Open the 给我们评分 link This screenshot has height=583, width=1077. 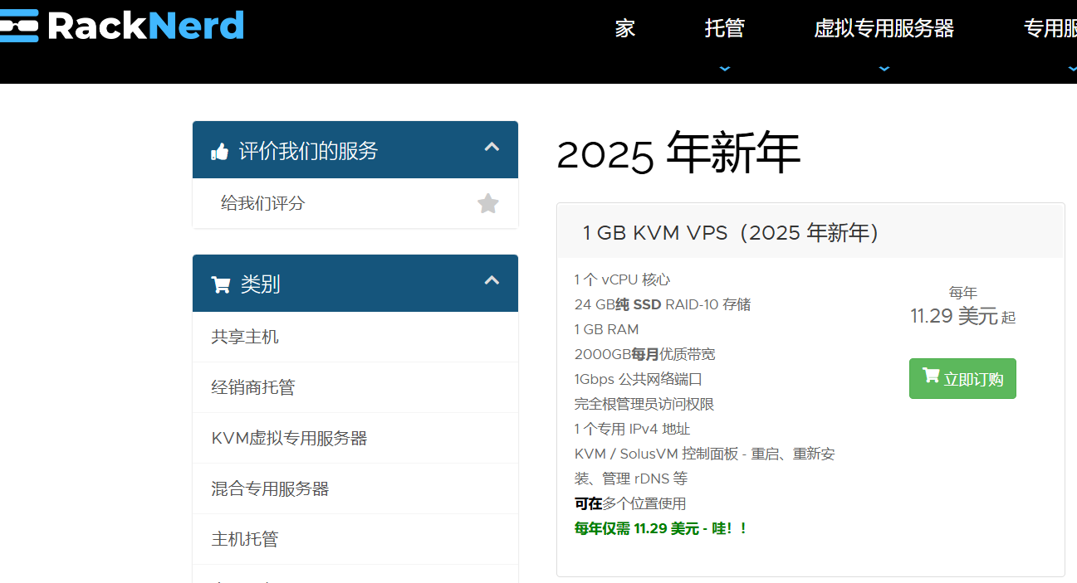click(x=263, y=203)
